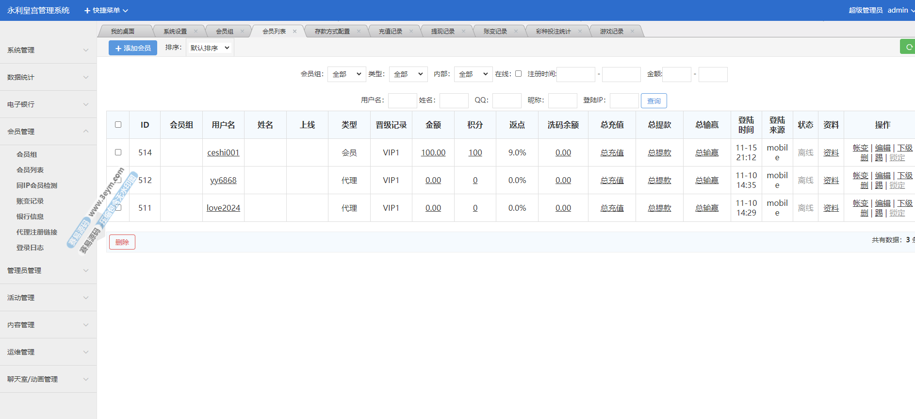915x419 pixels.
Task: Click the 查询 search button
Action: [654, 101]
